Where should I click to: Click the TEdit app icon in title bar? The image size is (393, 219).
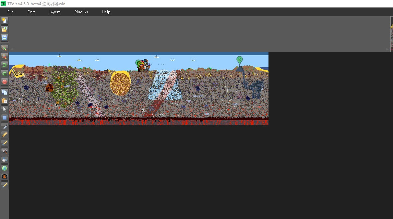point(3,4)
